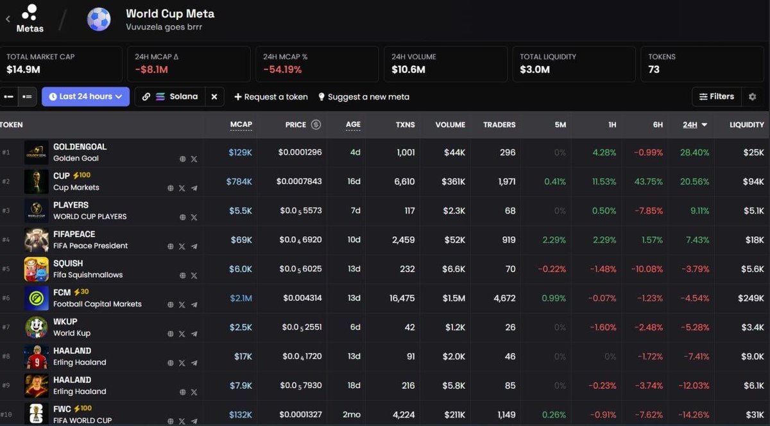Open the CUP trophy token thumbnail
This screenshot has width=770, height=426.
pyautogui.click(x=37, y=182)
